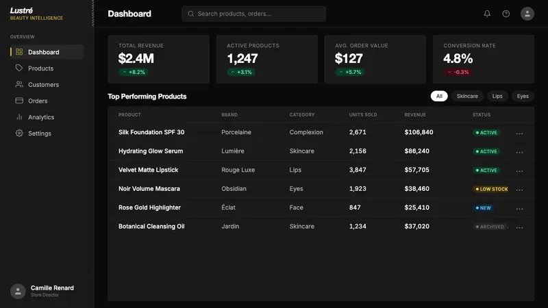Click the New status badge
Image resolution: width=548 pixels, height=308 pixels.
pos(483,208)
